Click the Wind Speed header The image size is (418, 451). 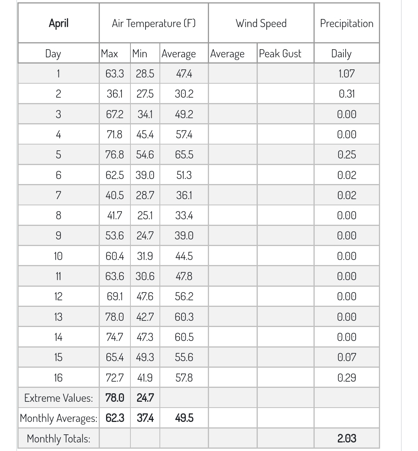261,23
